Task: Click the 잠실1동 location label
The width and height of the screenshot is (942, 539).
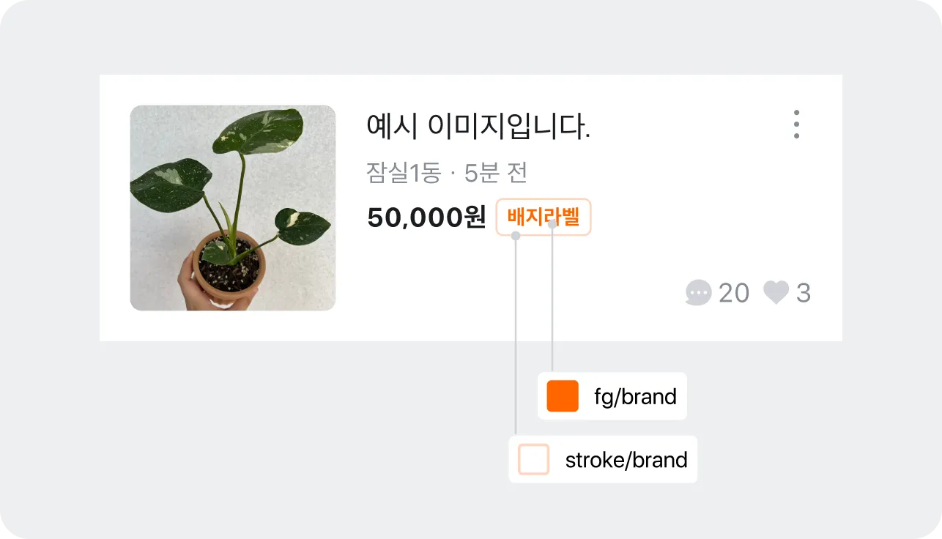Action: coord(403,172)
